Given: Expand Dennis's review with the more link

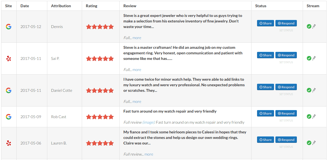Looking at the screenshot, I should coord(137,38).
